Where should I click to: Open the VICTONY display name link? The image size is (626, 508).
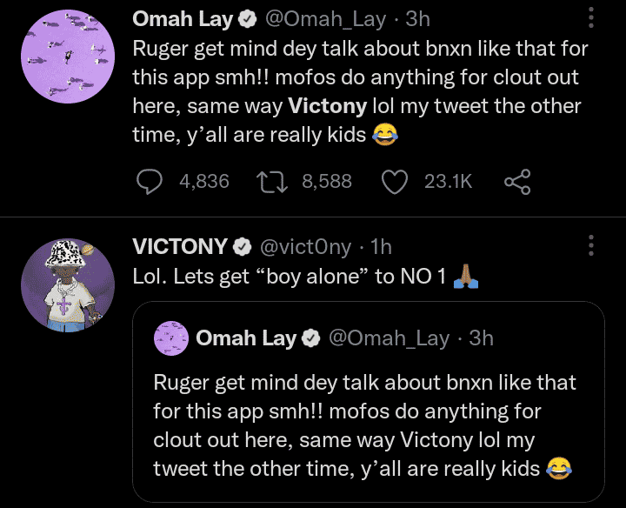click(x=180, y=246)
